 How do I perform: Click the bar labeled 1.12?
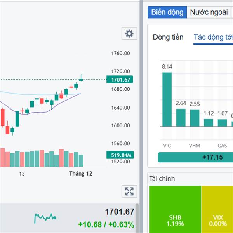pyautogui.click(x=209, y=122)
